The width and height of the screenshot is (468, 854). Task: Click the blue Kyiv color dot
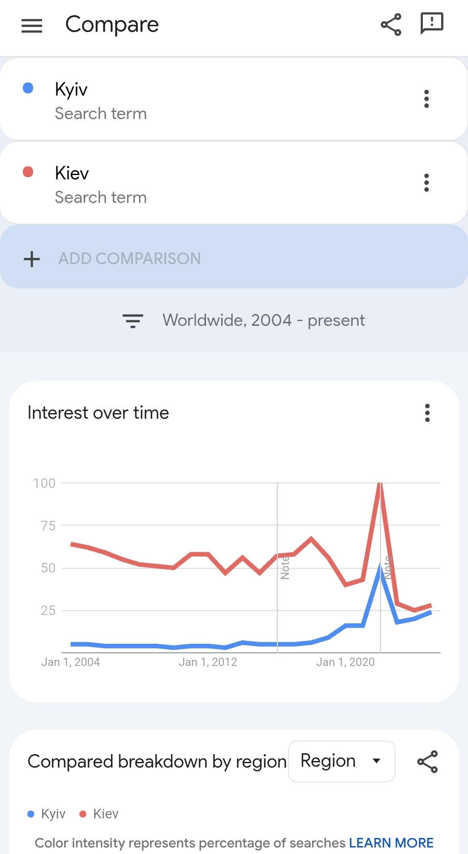(28, 88)
